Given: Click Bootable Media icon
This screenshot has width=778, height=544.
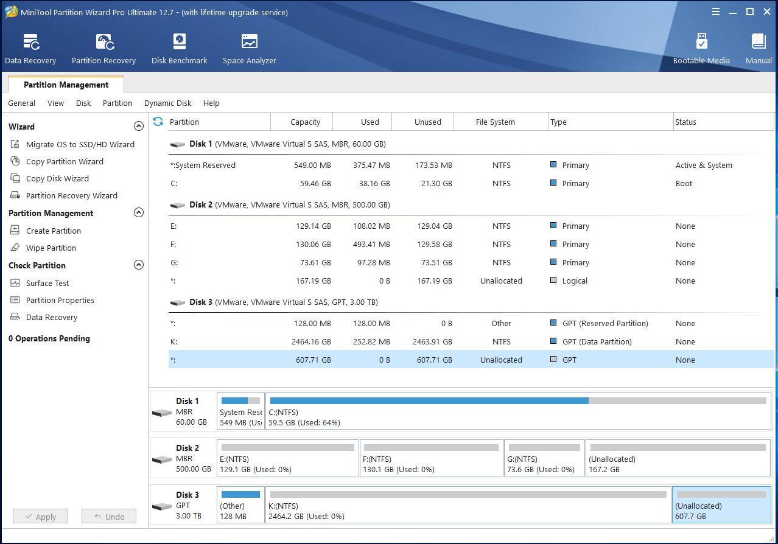Looking at the screenshot, I should tap(701, 42).
